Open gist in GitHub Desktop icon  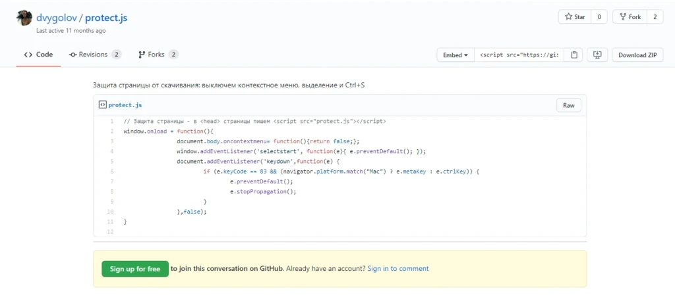coord(597,55)
